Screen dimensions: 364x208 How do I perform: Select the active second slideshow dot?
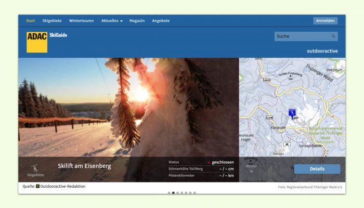173,193
